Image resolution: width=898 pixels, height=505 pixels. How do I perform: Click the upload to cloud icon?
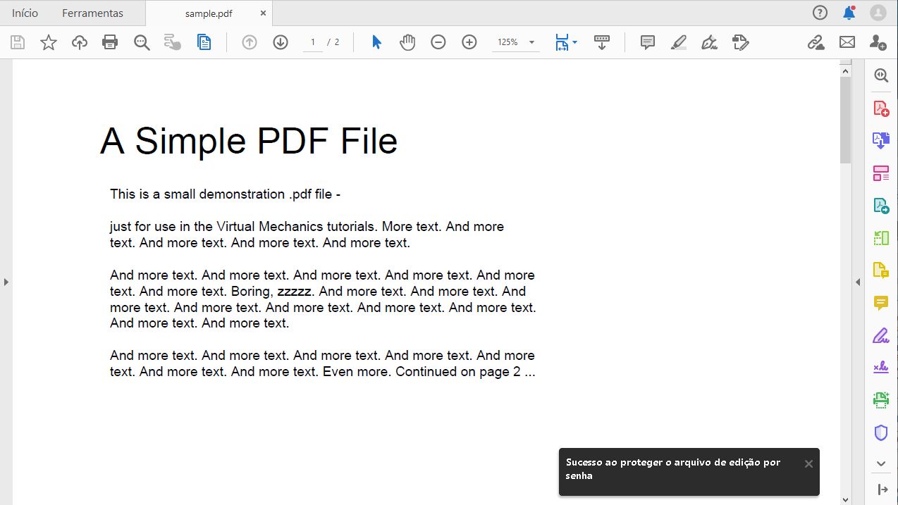point(80,42)
